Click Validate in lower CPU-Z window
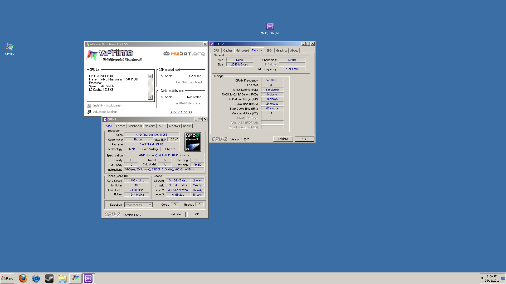This screenshot has height=284, width=506. 176,214
